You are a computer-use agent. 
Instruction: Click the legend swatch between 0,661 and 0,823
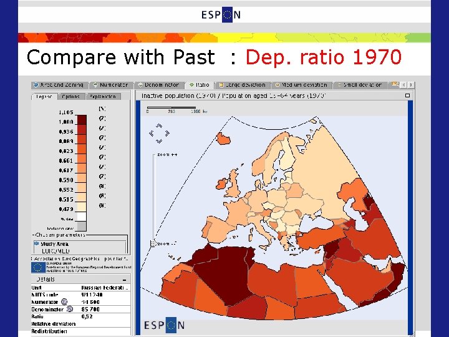click(x=82, y=159)
